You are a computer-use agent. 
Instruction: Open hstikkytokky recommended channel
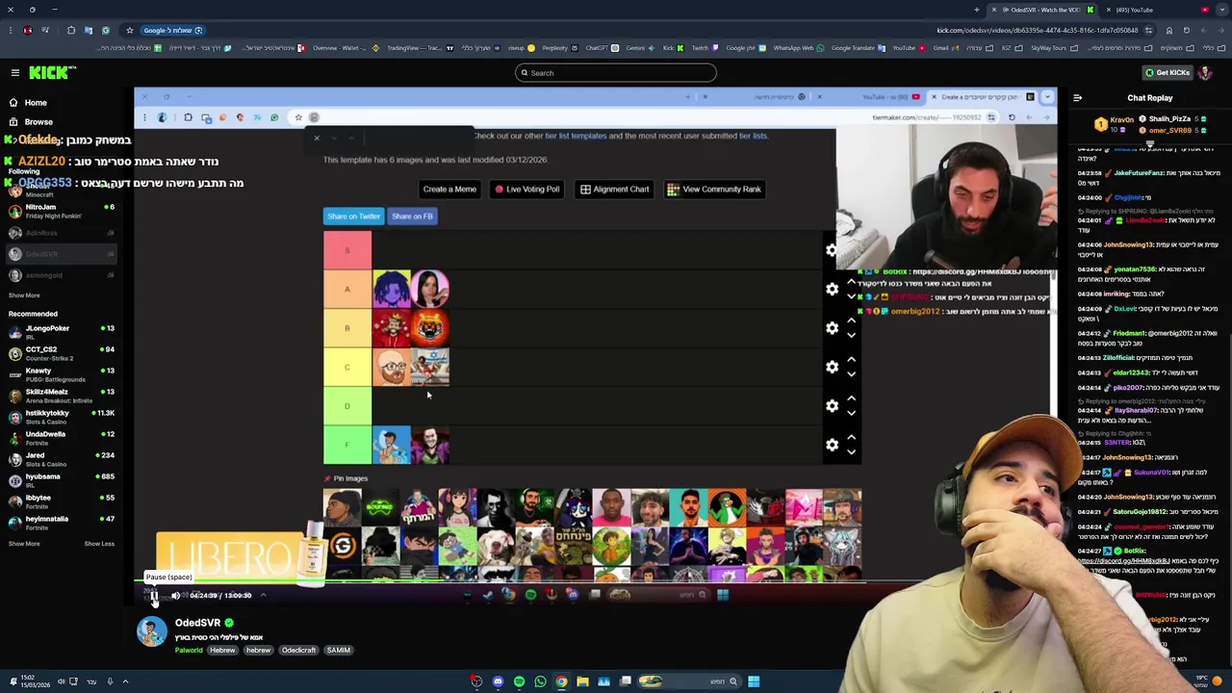60,417
